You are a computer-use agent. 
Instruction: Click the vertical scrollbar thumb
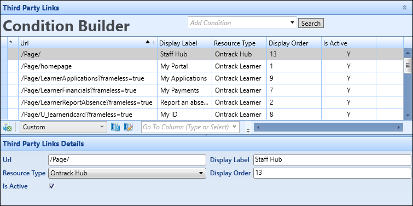coord(408,65)
